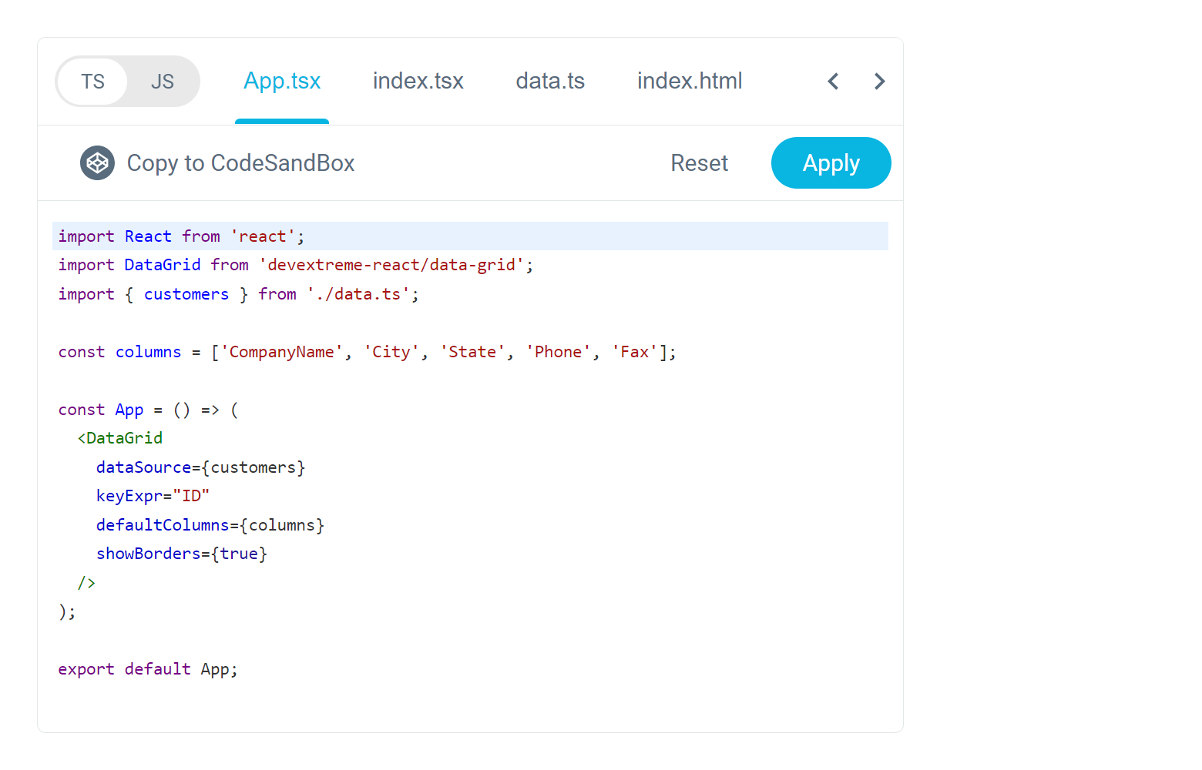
Task: Select the highlighted React import line
Action: (x=180, y=236)
